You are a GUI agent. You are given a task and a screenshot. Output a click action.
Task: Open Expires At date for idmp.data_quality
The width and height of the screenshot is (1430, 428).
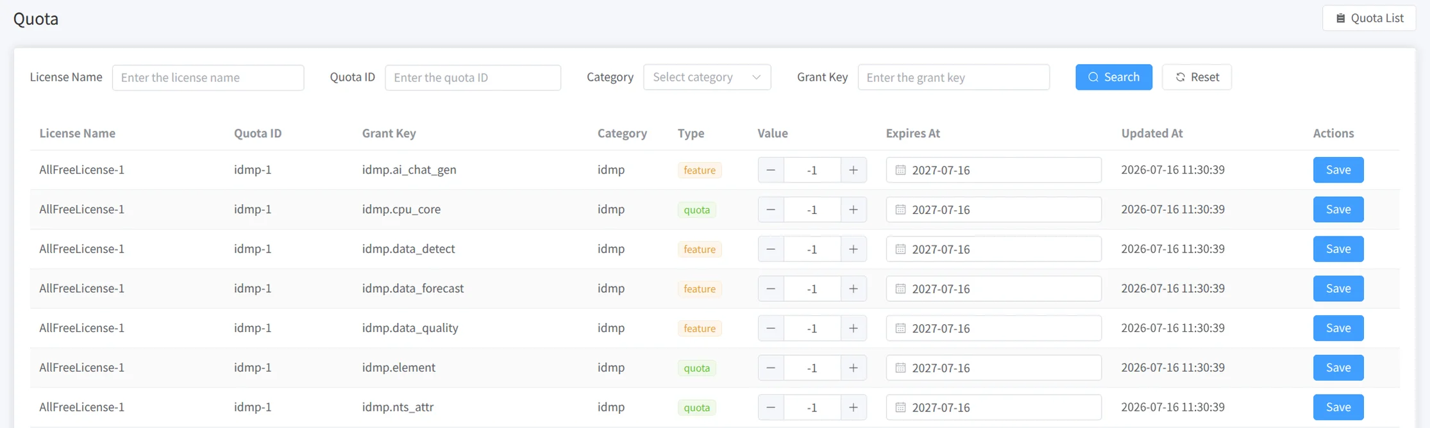(994, 328)
